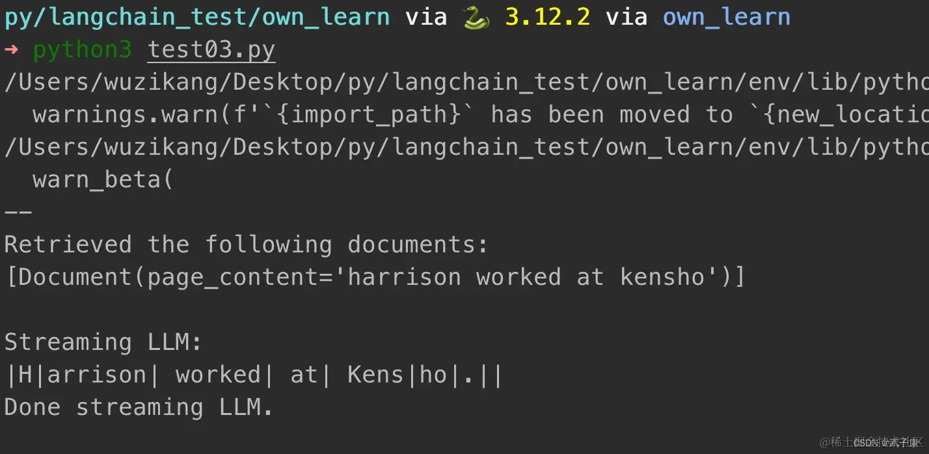Click the underlined test03.py filename
929x454 pixels.
click(x=211, y=50)
